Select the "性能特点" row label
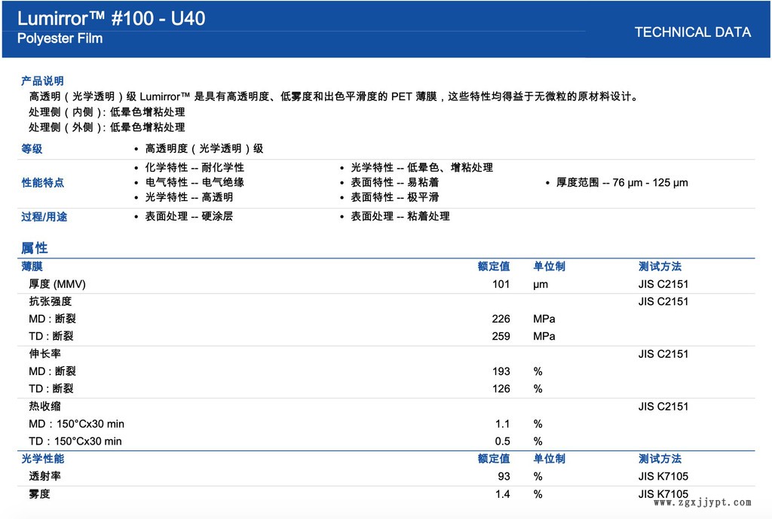Screen dimensions: 772x519 tap(42, 182)
